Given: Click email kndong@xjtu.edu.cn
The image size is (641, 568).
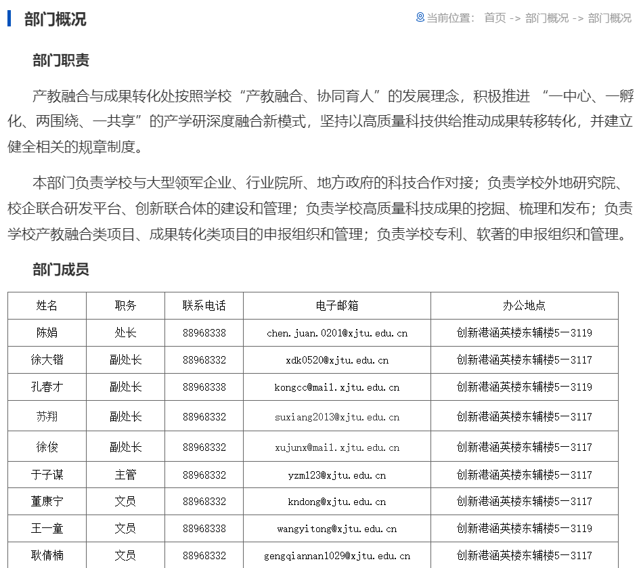Looking at the screenshot, I should (337, 502).
